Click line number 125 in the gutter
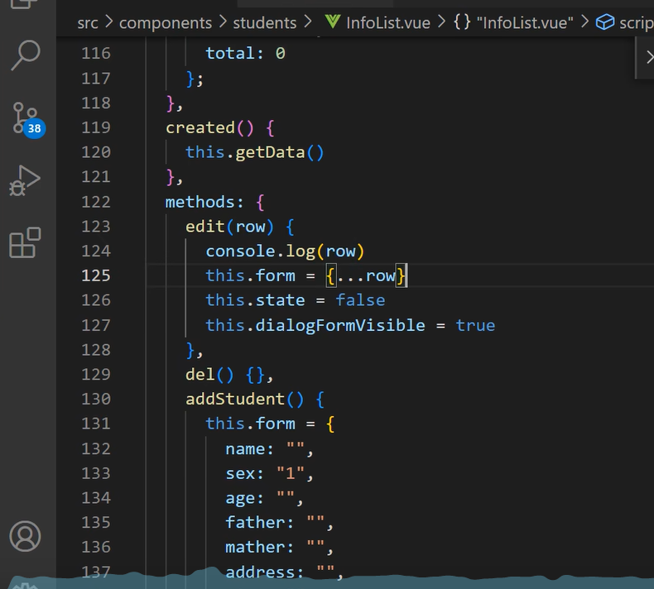654x589 pixels. tap(96, 275)
